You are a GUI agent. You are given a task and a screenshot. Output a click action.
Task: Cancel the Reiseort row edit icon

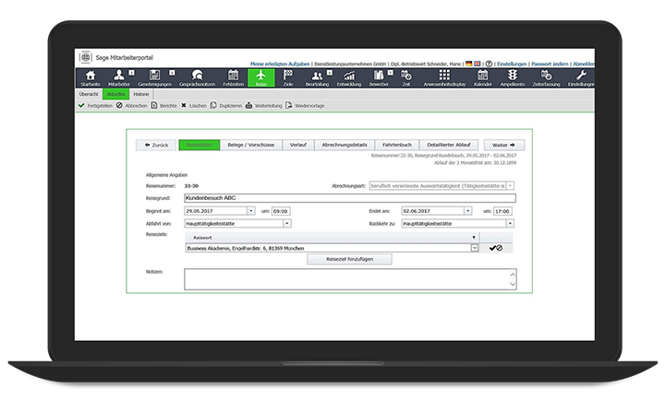click(500, 248)
